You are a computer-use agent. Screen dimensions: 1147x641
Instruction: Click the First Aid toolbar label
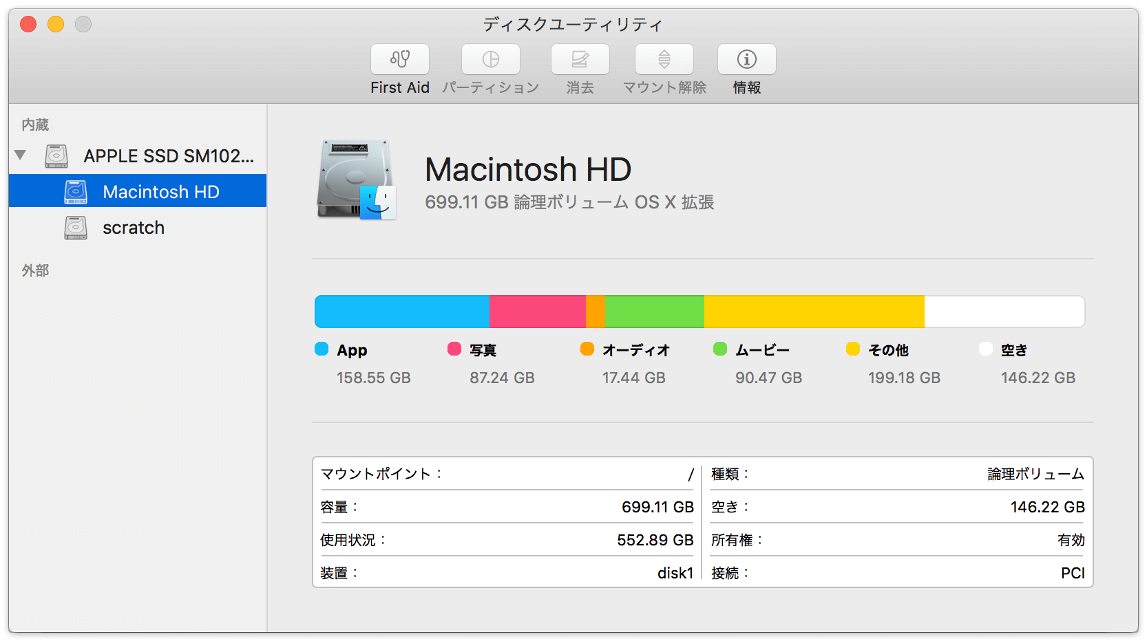coord(400,87)
